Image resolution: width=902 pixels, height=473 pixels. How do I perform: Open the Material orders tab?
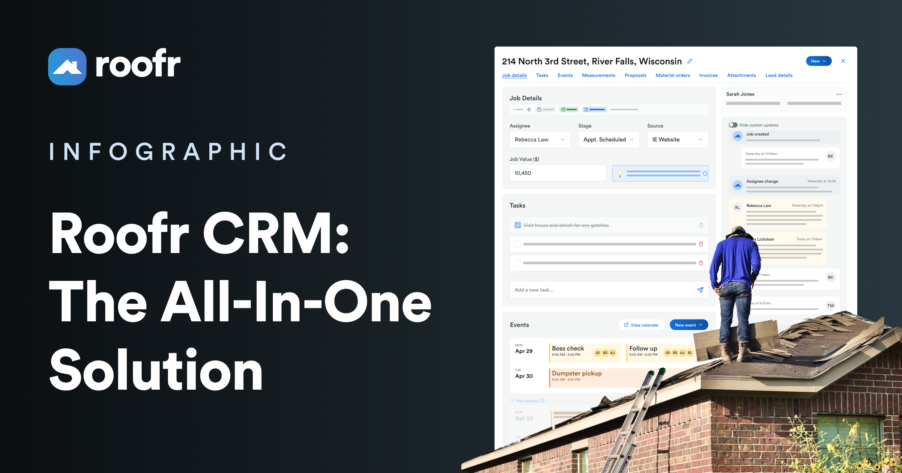point(673,75)
